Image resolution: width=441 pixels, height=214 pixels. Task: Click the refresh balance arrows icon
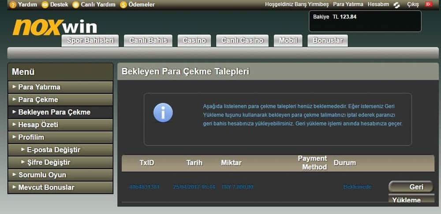coord(397,5)
